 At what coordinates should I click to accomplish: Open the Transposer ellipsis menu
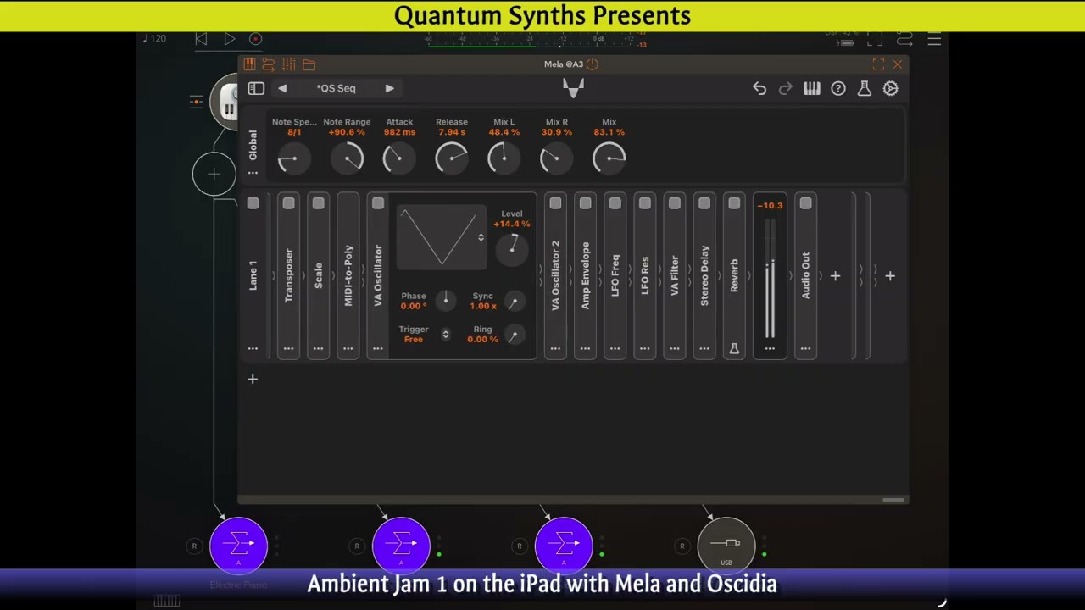pos(289,348)
